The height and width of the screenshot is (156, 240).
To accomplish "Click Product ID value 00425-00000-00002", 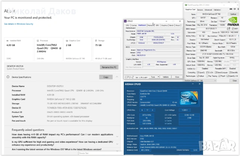I will tap(60, 112).
